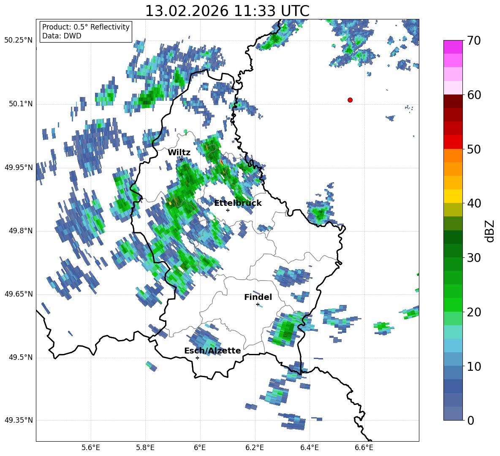Click the 60 label on the colorbar

(474, 95)
